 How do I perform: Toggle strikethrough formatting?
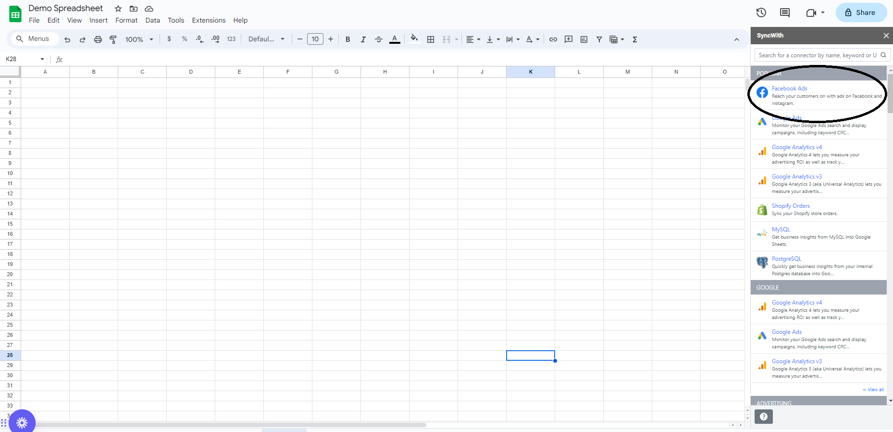(379, 39)
